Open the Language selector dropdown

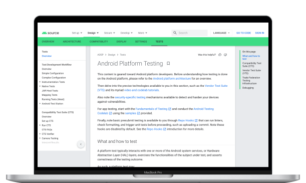[x=221, y=33]
